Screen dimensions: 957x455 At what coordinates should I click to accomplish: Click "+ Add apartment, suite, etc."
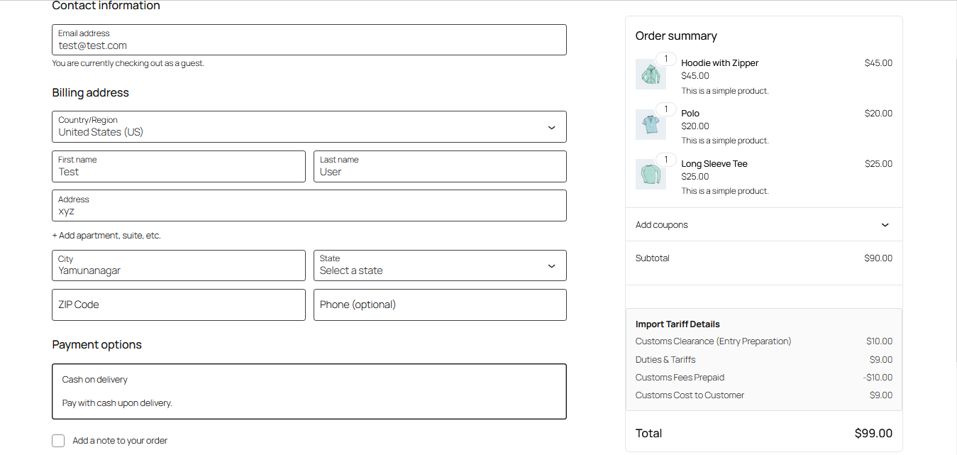click(x=106, y=235)
